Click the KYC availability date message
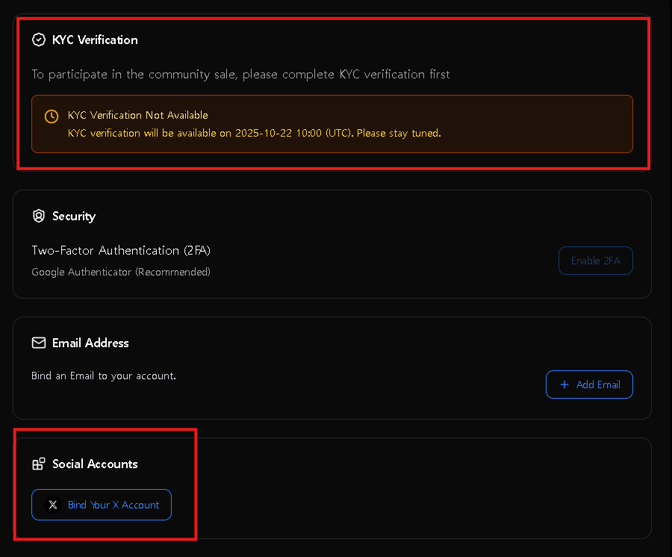 pos(254,133)
